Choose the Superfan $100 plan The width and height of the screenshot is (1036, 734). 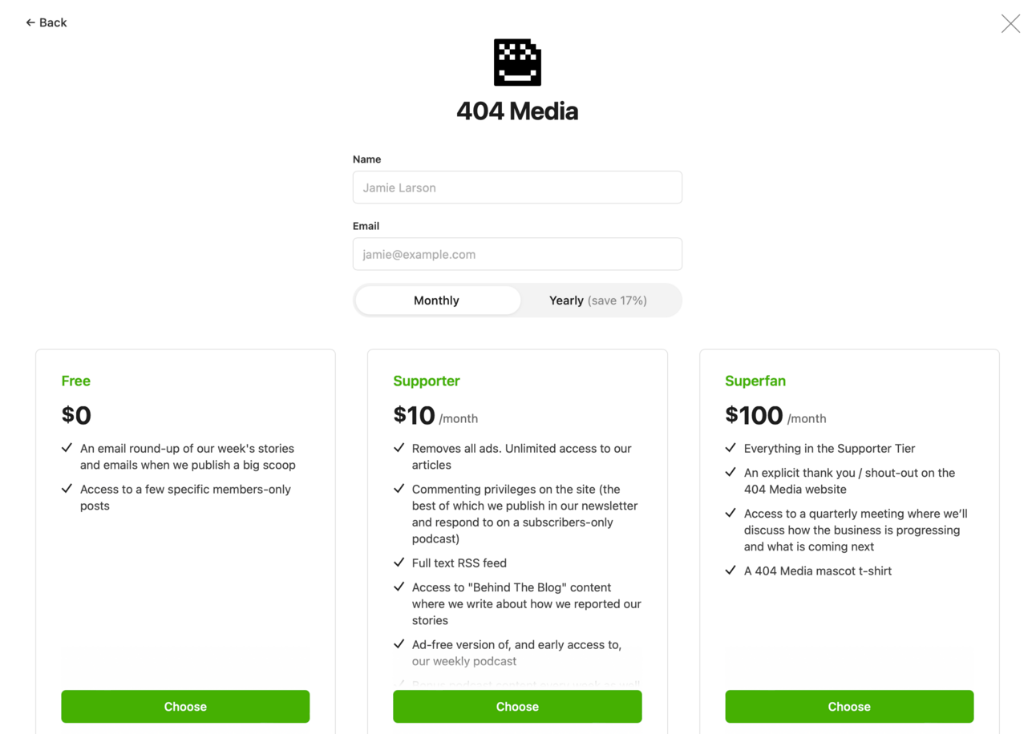click(849, 707)
